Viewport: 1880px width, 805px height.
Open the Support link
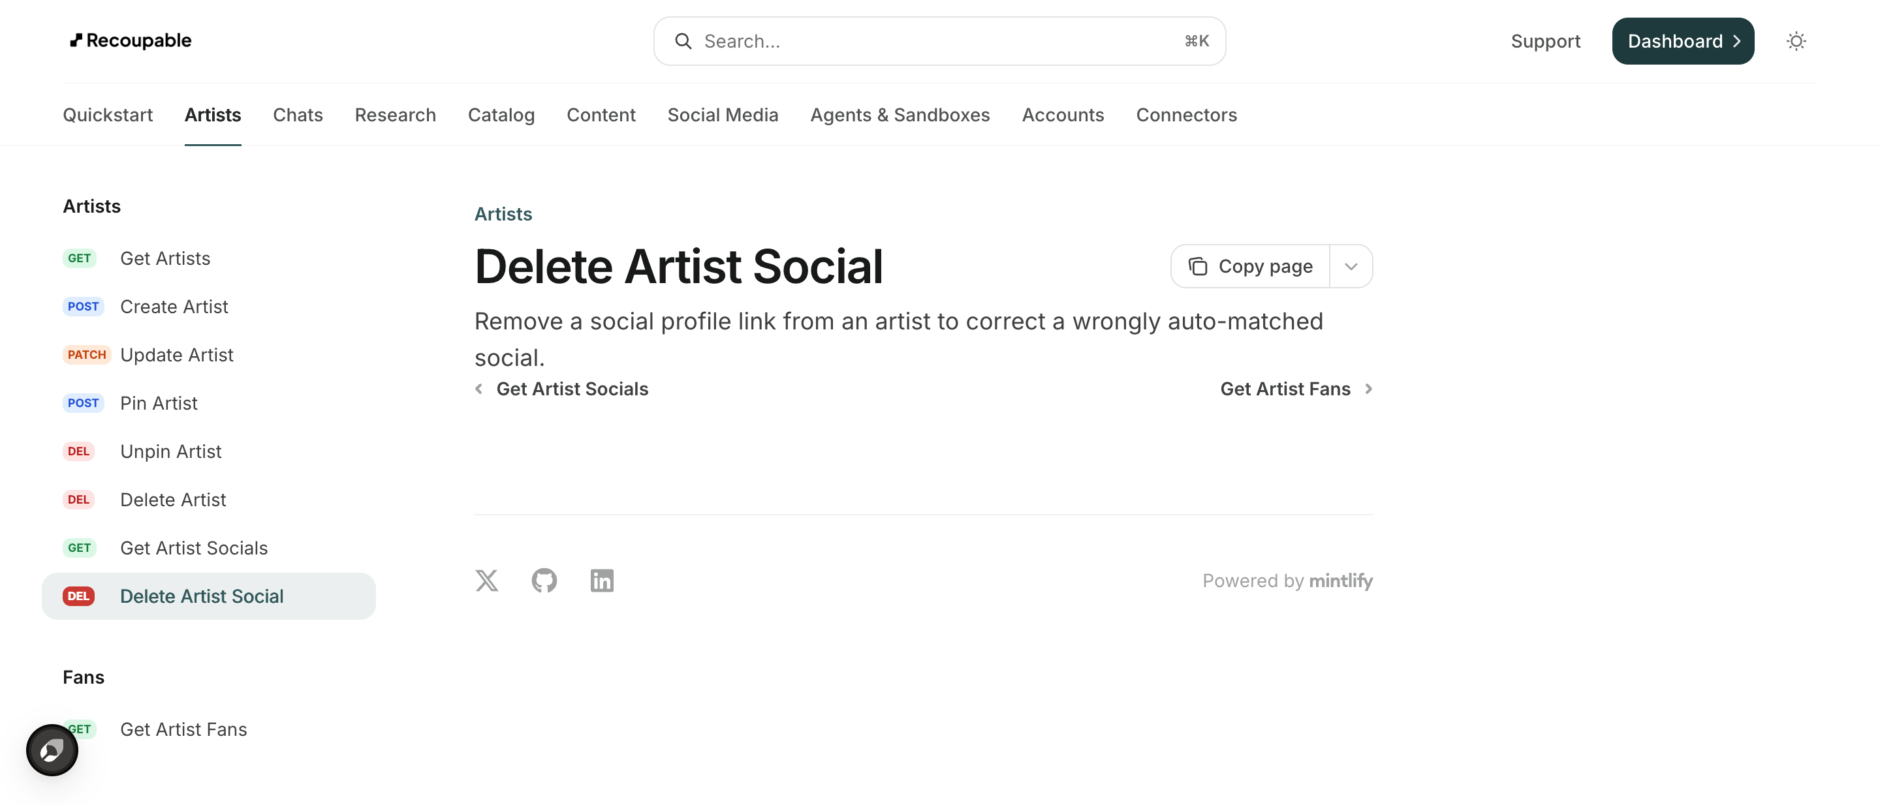click(1545, 41)
